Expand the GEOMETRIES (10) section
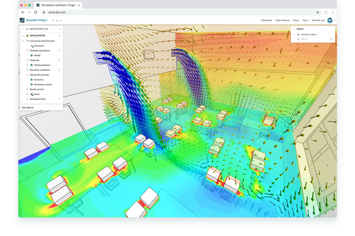The image size is (355, 236). [23, 29]
